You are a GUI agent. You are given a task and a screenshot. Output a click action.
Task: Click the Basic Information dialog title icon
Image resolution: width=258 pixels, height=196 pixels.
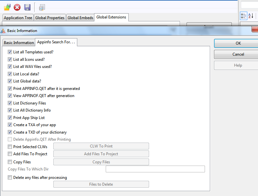pos(3,31)
